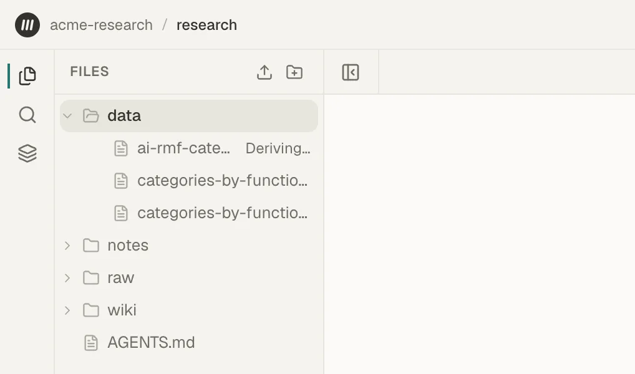Image resolution: width=635 pixels, height=374 pixels.
Task: Open the research breadcrumb
Action: [206, 25]
